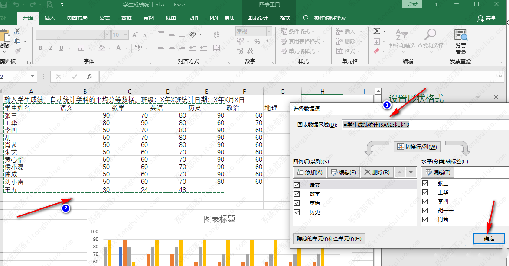Click the worksheet scrollbar up arrow
The height and width of the screenshot is (266, 509).
[378, 91]
